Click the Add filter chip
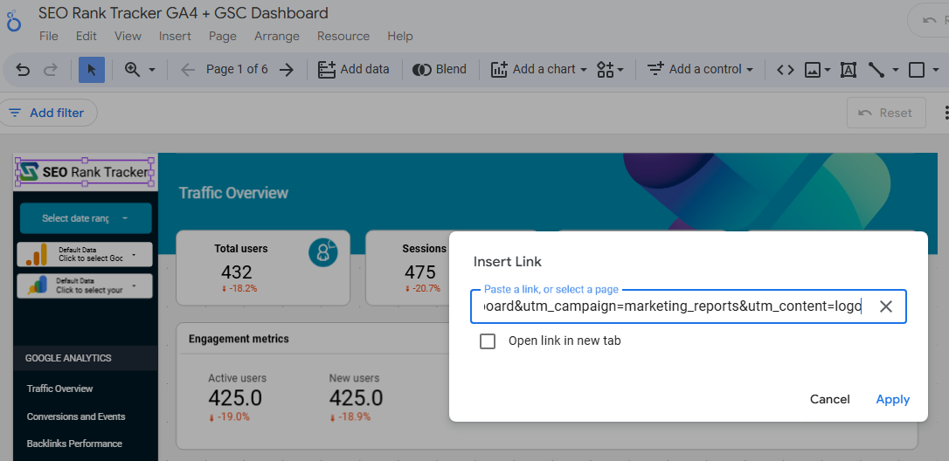 pyautogui.click(x=47, y=113)
